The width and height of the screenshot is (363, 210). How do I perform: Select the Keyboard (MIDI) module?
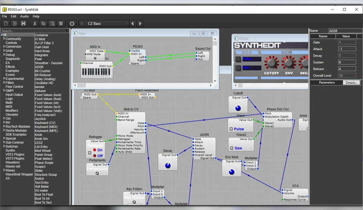[x=46, y=127]
